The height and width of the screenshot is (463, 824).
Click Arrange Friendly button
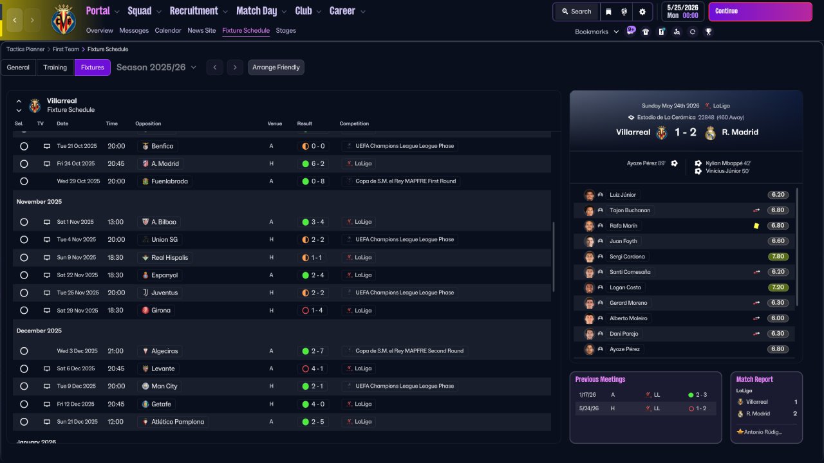tap(276, 68)
